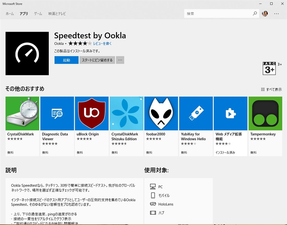Open the Diagnostic Data Viewer tile icon
The width and height of the screenshot is (287, 225).
[57, 113]
